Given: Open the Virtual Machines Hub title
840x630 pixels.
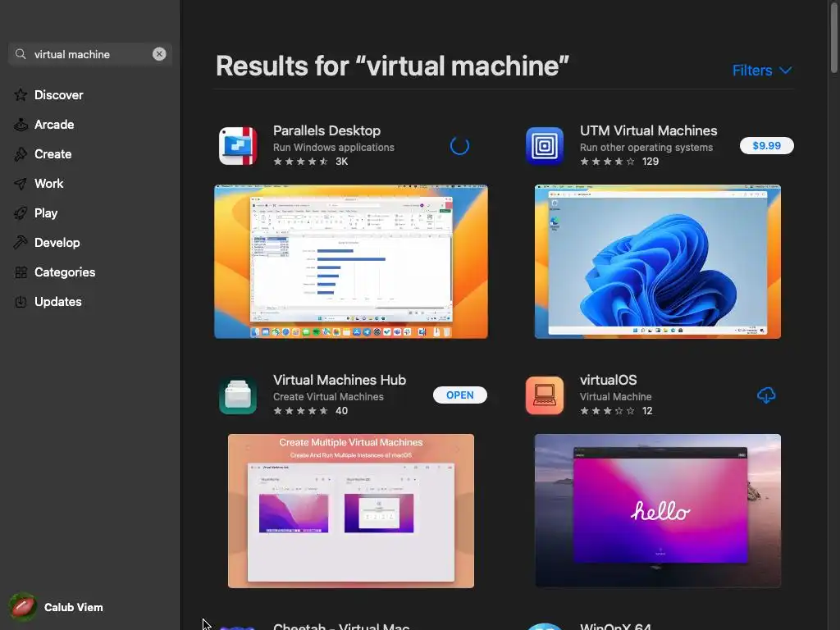Looking at the screenshot, I should [340, 380].
